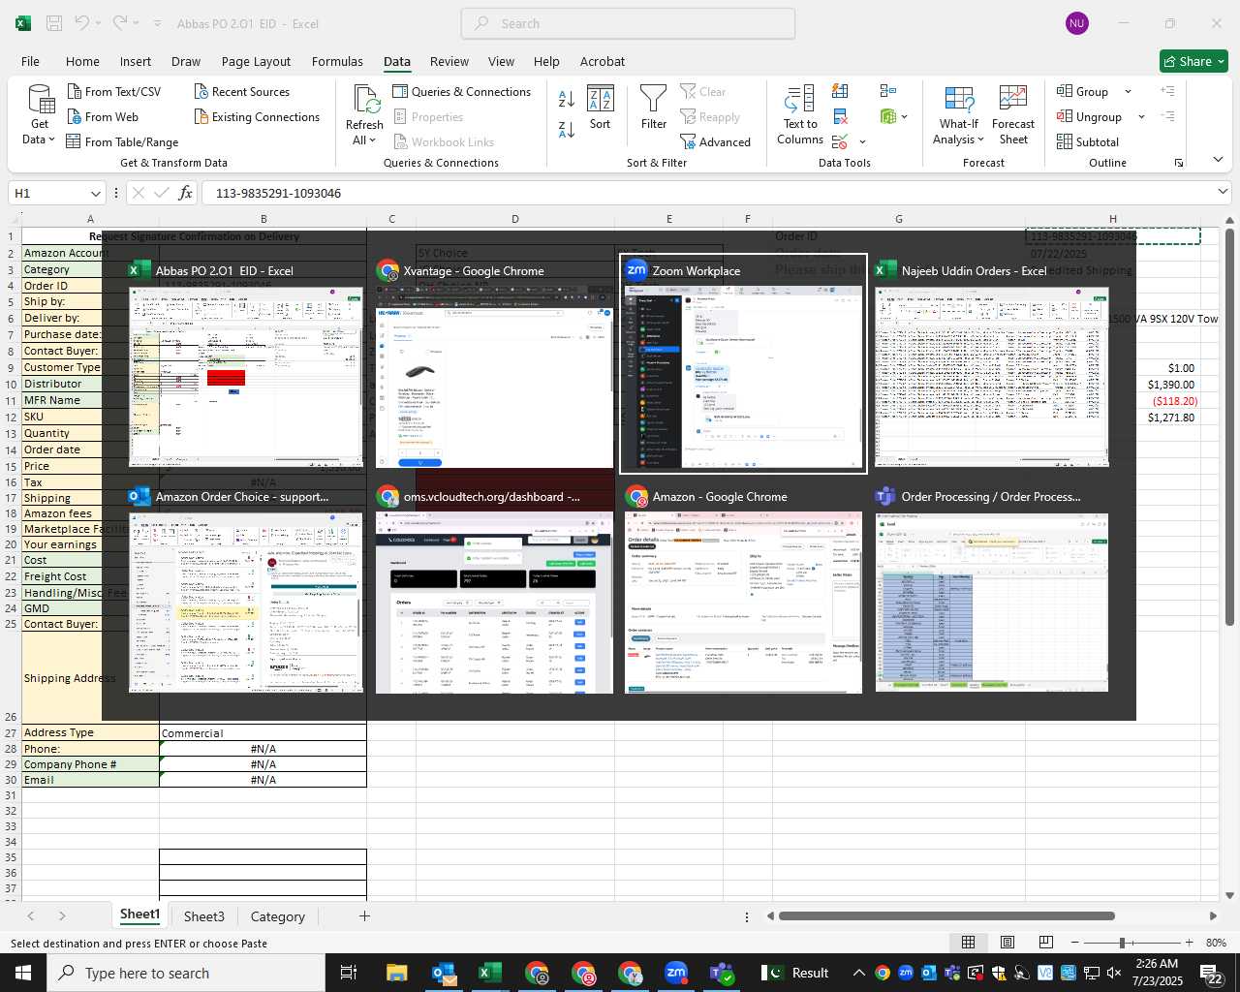Image resolution: width=1240 pixels, height=992 pixels.
Task: Open the Review ribbon tab
Action: click(449, 61)
